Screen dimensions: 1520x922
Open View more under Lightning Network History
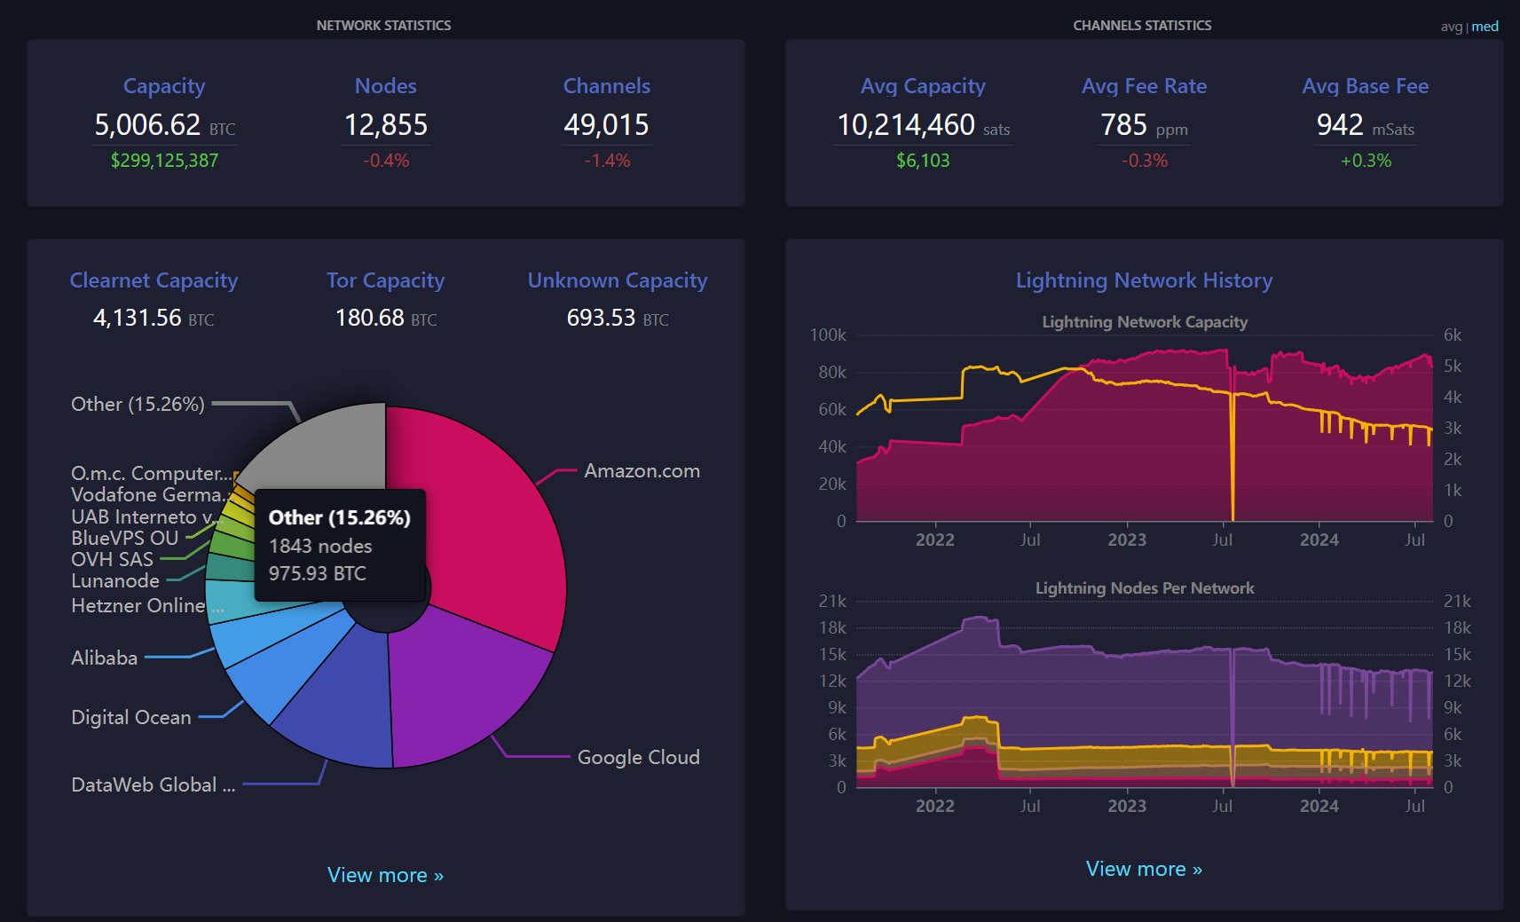1144,869
